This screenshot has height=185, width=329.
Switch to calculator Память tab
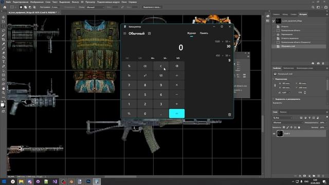(204, 33)
